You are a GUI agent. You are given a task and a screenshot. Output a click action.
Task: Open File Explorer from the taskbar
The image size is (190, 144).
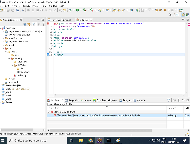[x=81, y=141]
